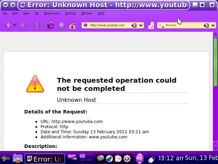Click the Go button beside address bar
Screen dimensions: 218x164
click(x=151, y=25)
